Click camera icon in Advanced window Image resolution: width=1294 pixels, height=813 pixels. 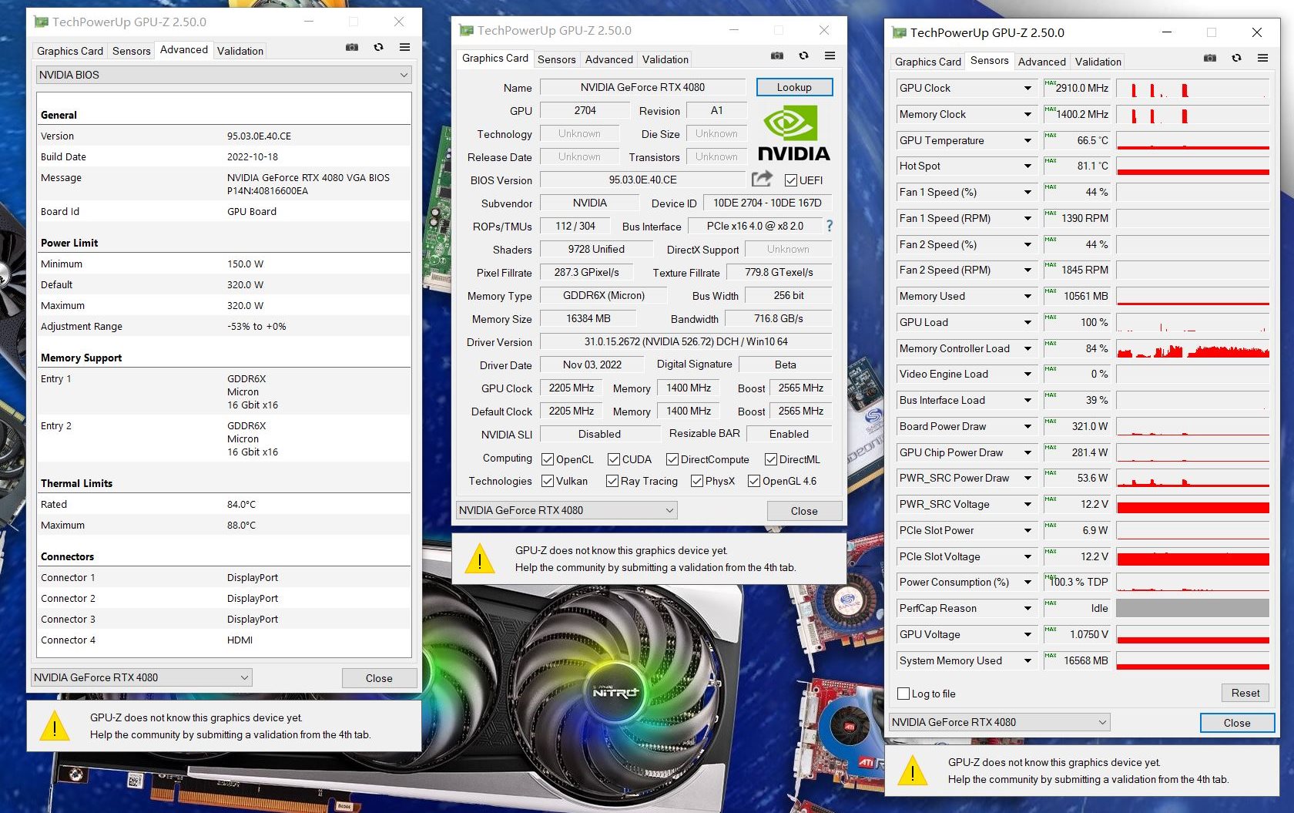(x=352, y=48)
